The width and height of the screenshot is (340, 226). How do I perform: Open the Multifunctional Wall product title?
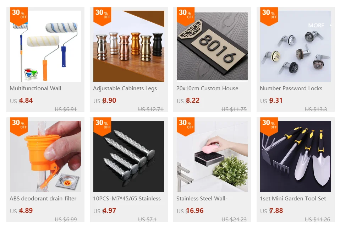click(x=35, y=88)
